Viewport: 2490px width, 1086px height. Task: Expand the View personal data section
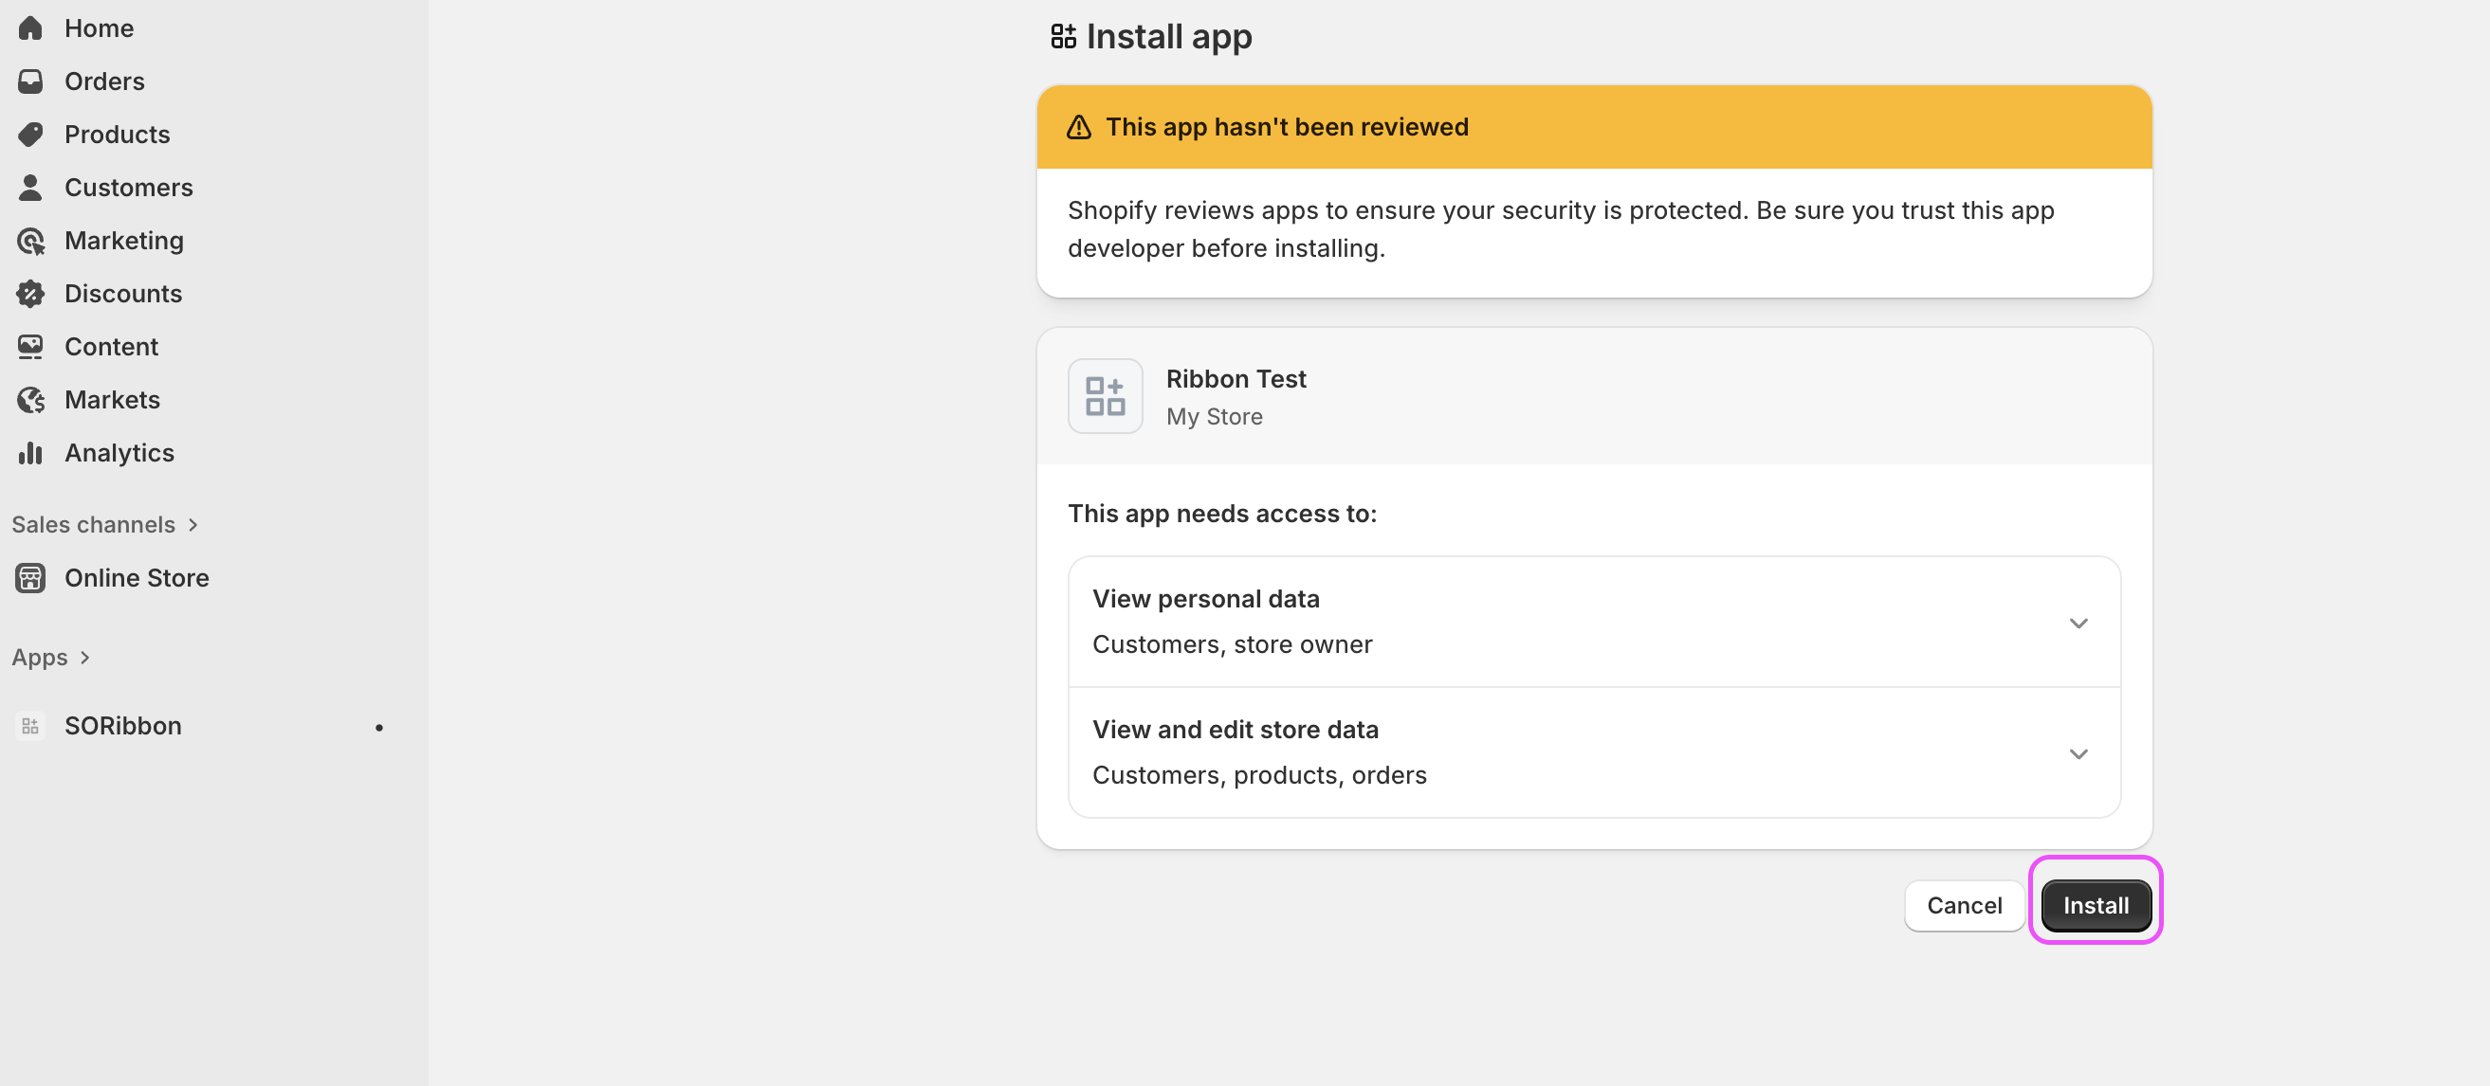[x=2078, y=624]
